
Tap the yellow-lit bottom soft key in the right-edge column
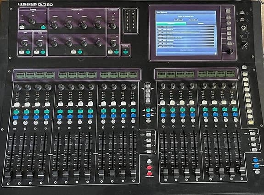pos(251,122)
